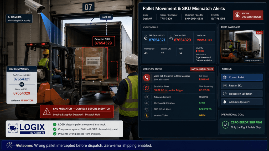This screenshot has height=151, width=269.
Task: Click the checkmark icon on Release on Validation
Action: click(225, 94)
